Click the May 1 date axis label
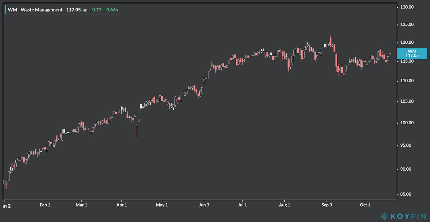This screenshot has width=430, height=222. pyautogui.click(x=162, y=205)
